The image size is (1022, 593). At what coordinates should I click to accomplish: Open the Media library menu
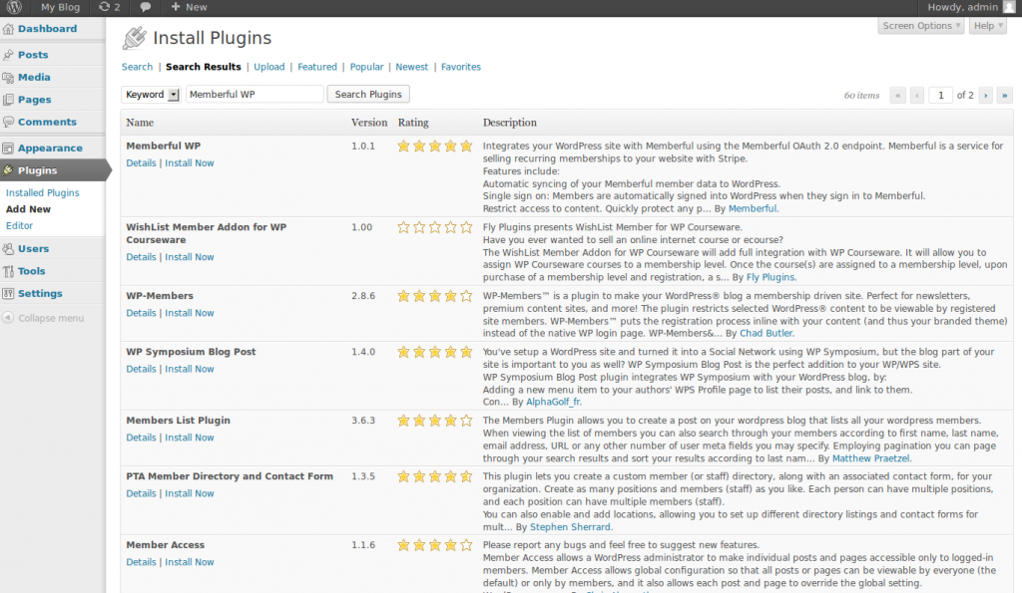[34, 77]
